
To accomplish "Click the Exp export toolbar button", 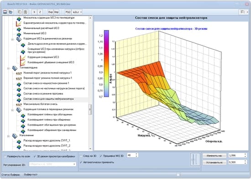I will point(50,12).
